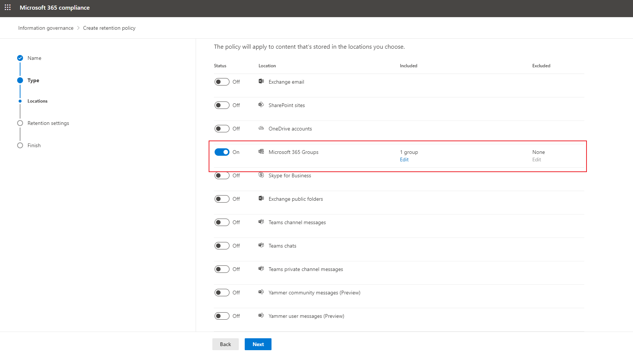Image resolution: width=633 pixels, height=355 pixels.
Task: Enable the Skype for Business toggle
Action: (222, 175)
